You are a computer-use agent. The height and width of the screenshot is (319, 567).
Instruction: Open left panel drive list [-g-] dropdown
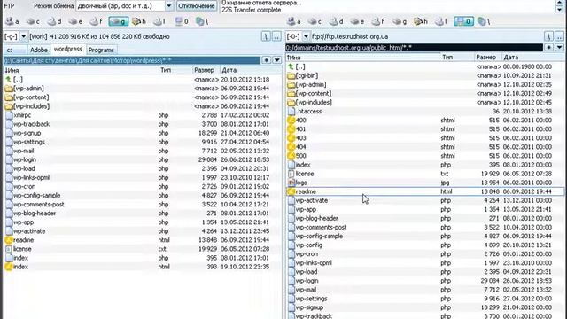pos(24,36)
